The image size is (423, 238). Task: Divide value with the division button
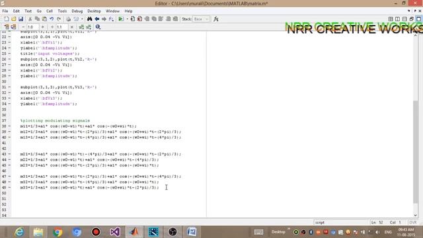pos(52,26)
